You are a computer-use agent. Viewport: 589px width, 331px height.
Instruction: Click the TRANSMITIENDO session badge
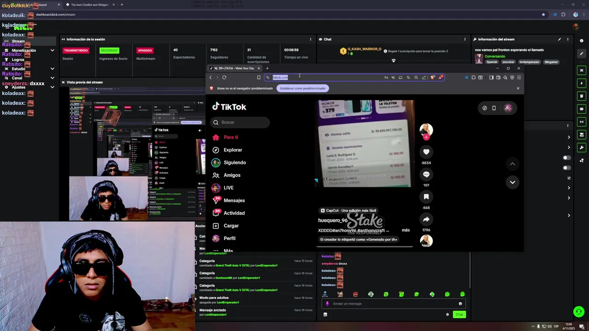coord(75,51)
